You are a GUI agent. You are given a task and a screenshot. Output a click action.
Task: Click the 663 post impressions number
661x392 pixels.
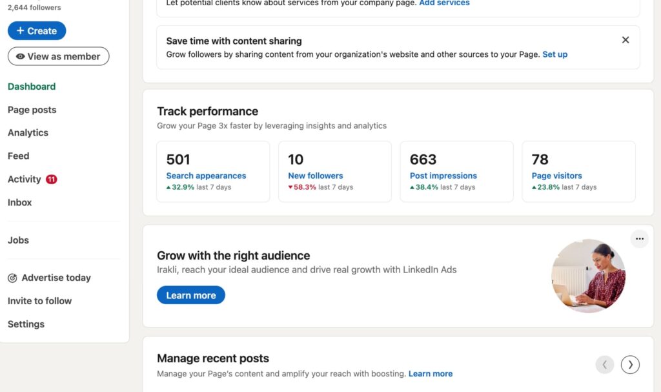pos(423,160)
